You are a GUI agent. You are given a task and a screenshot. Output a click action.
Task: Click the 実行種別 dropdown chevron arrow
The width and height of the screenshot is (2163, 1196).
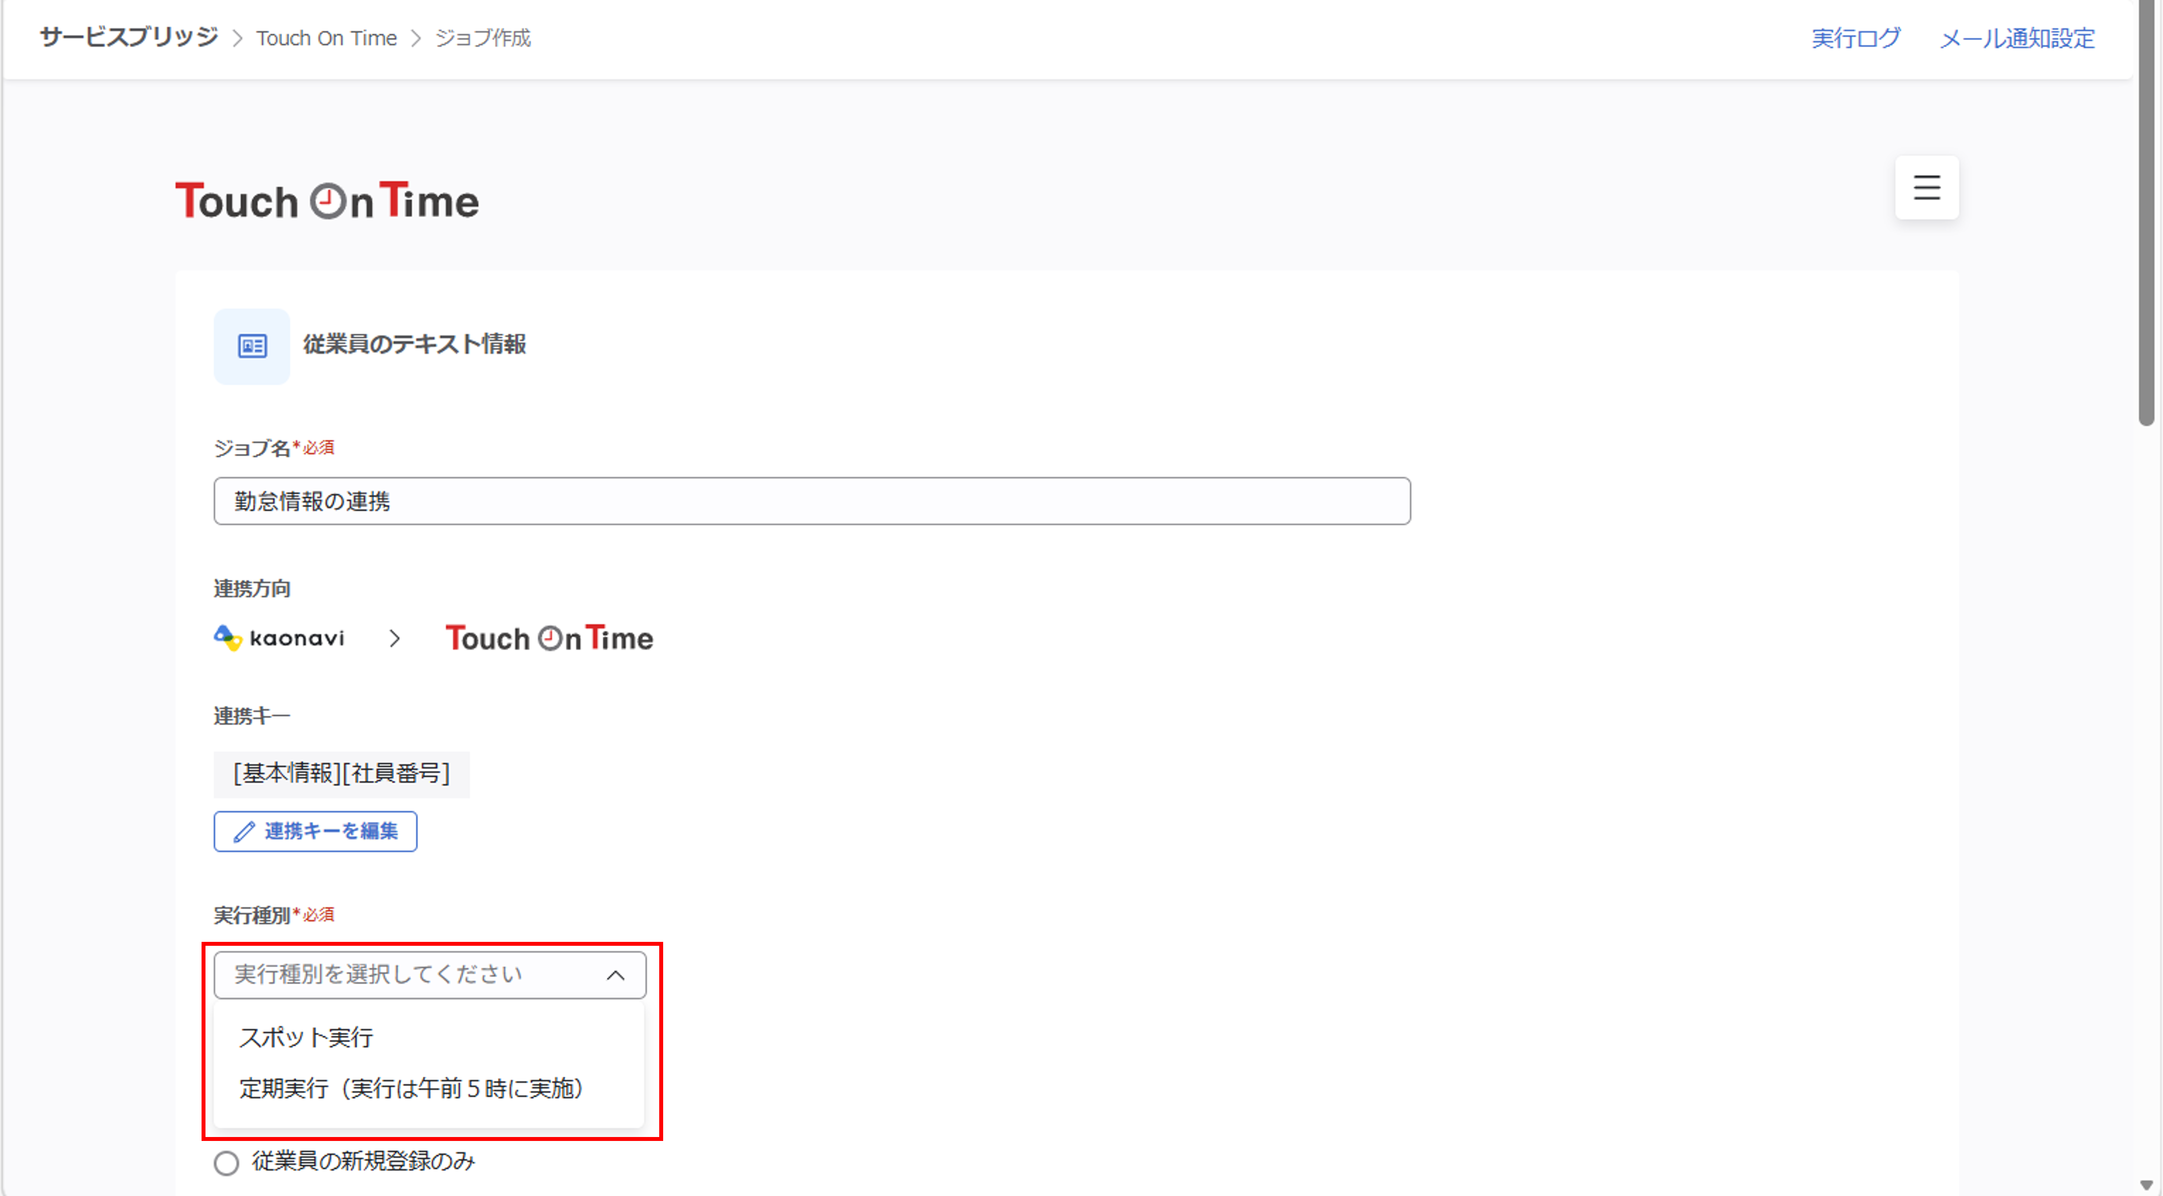pyautogui.click(x=615, y=975)
